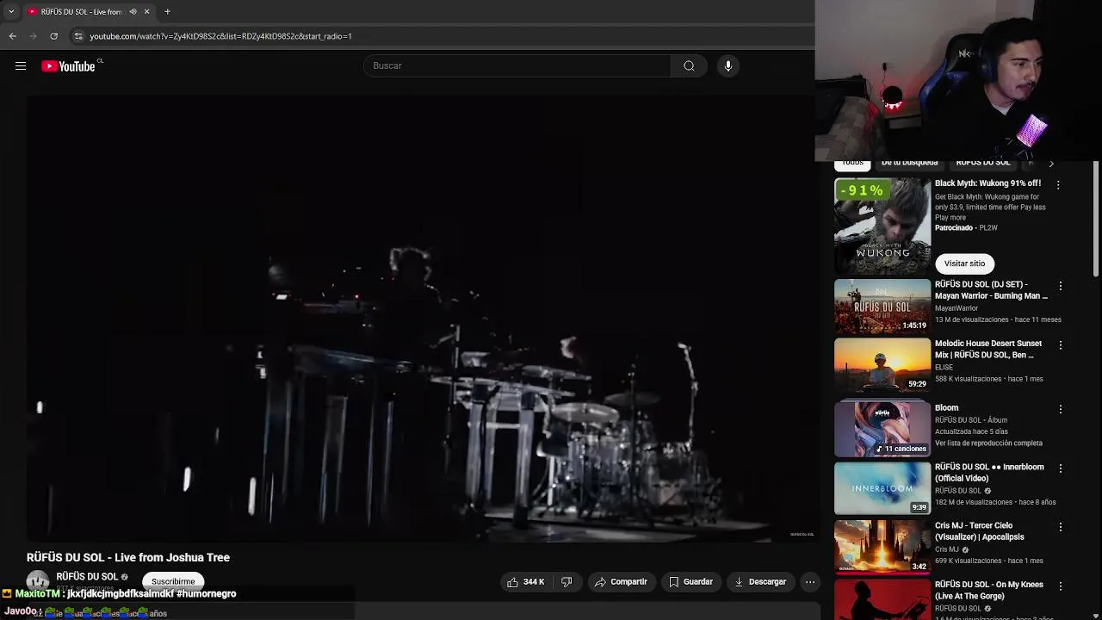1102x620 pixels.
Task: Select the Todos filter chip
Action: [852, 163]
